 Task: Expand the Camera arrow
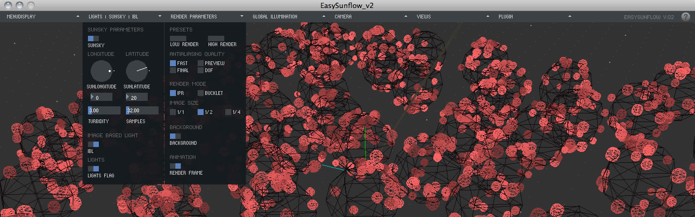(406, 17)
